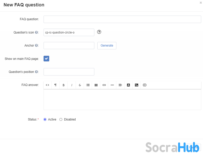203x153 pixels.
Task: Click the FAQ question text field
Action: pos(122,19)
